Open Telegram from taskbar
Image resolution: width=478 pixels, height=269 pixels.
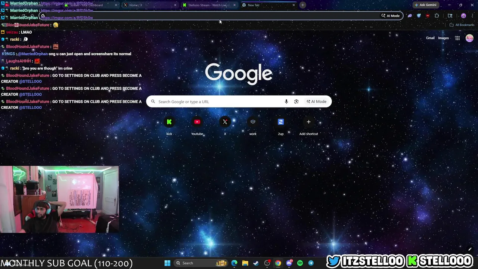tap(311, 263)
